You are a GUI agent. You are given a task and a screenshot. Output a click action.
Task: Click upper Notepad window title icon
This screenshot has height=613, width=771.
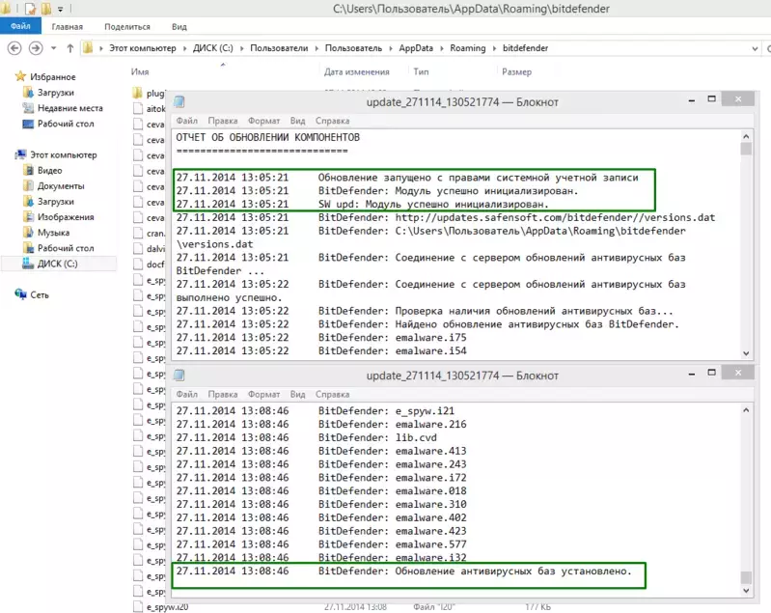[x=179, y=101]
